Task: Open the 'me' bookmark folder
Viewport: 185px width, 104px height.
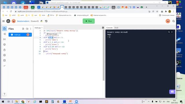Action: (5, 15)
